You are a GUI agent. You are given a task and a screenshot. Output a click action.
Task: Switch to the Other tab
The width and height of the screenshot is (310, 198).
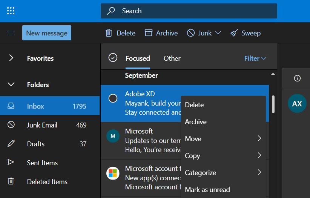click(x=172, y=58)
